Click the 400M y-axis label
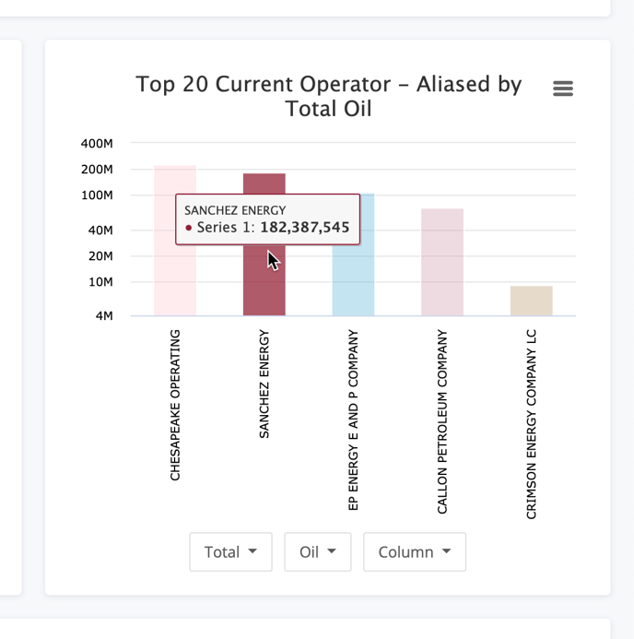The height and width of the screenshot is (639, 634). coord(97,144)
